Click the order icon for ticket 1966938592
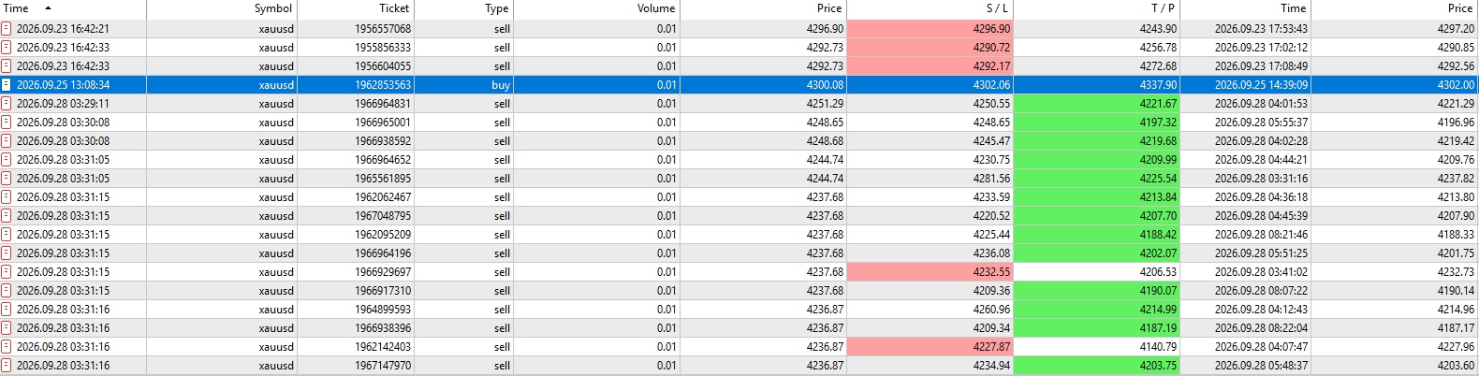Screen dimensions: 1479x376 (7, 141)
